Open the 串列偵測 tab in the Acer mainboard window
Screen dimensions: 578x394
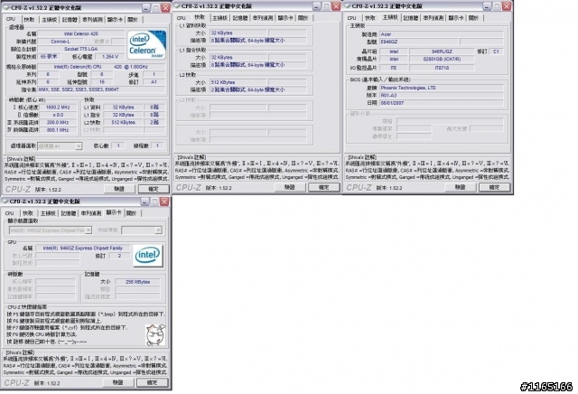433,18
